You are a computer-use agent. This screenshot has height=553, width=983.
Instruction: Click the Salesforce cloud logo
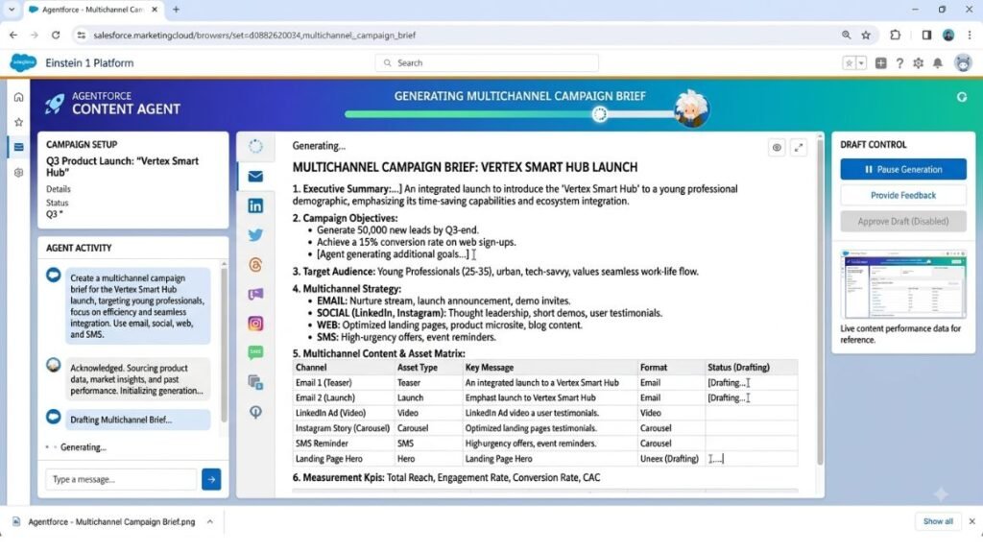23,62
